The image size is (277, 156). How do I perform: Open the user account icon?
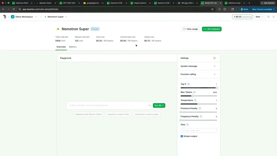(273, 17)
